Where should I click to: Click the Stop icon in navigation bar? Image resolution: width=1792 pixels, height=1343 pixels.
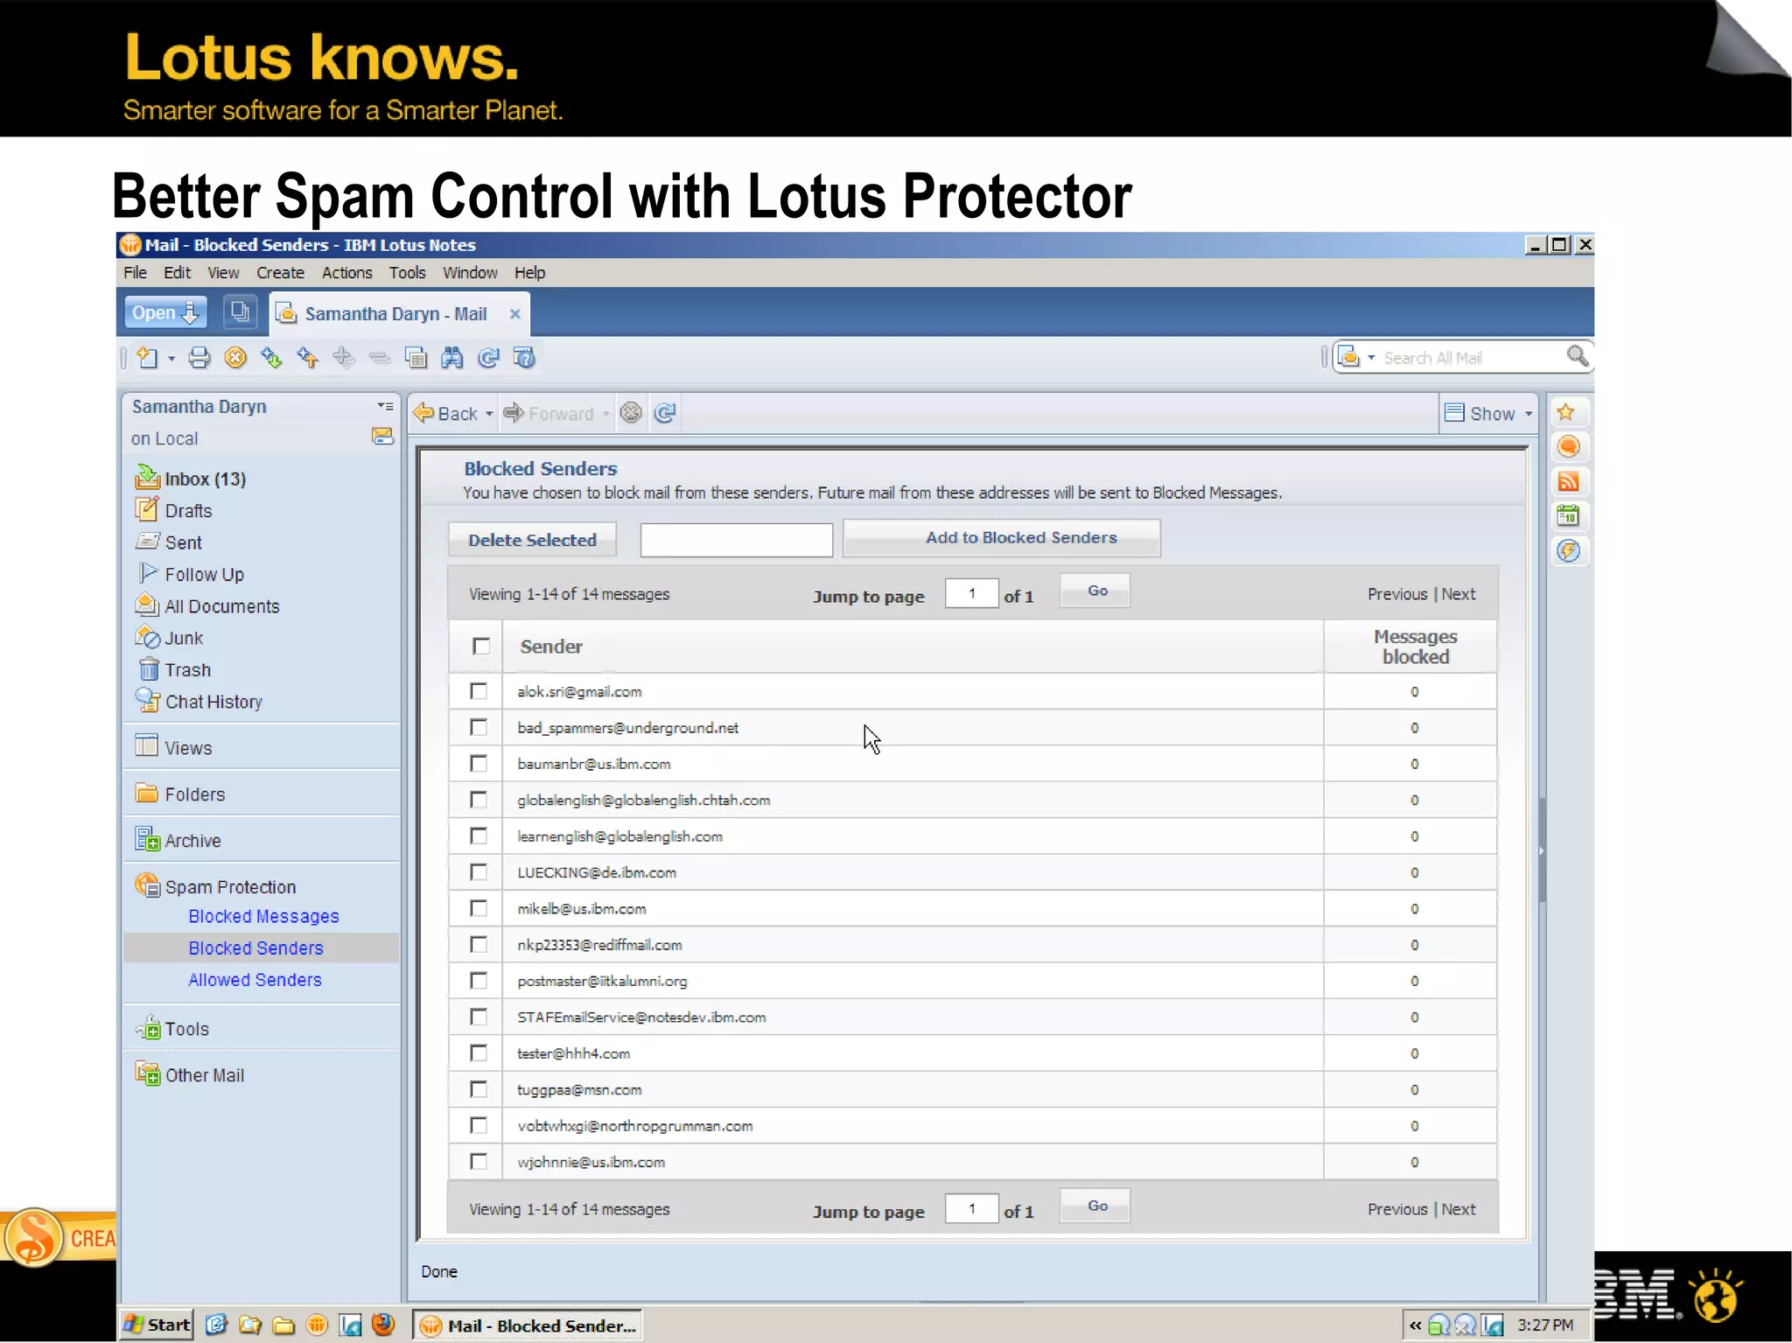click(x=631, y=413)
